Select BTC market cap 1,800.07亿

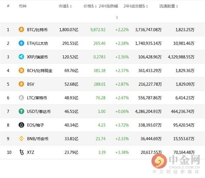[x=69, y=30]
